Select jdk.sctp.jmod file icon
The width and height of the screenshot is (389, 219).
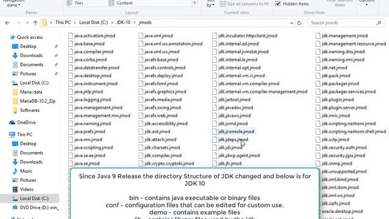pyautogui.click(x=318, y=139)
